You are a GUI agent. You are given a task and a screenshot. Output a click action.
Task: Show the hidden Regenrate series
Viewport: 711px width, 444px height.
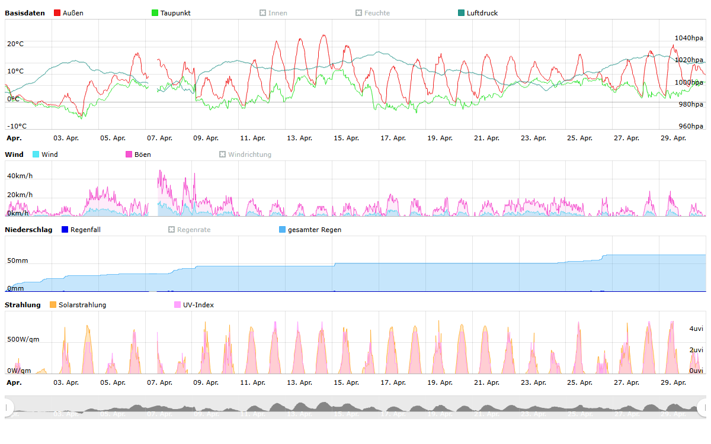coord(172,230)
